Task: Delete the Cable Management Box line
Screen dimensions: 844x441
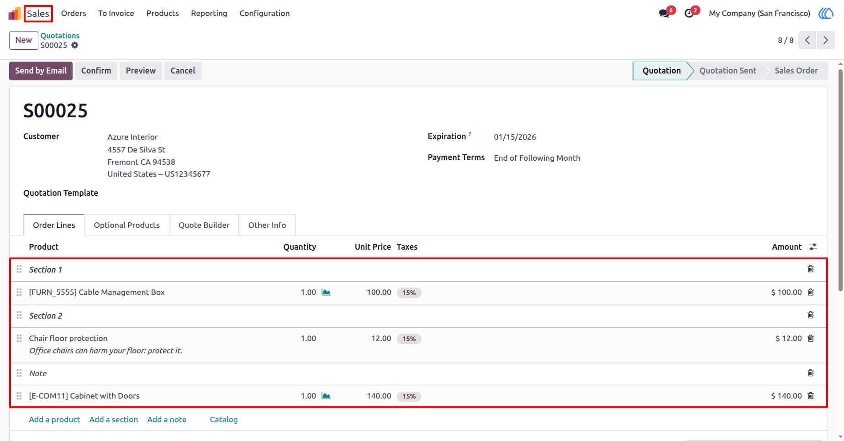Action: click(811, 292)
